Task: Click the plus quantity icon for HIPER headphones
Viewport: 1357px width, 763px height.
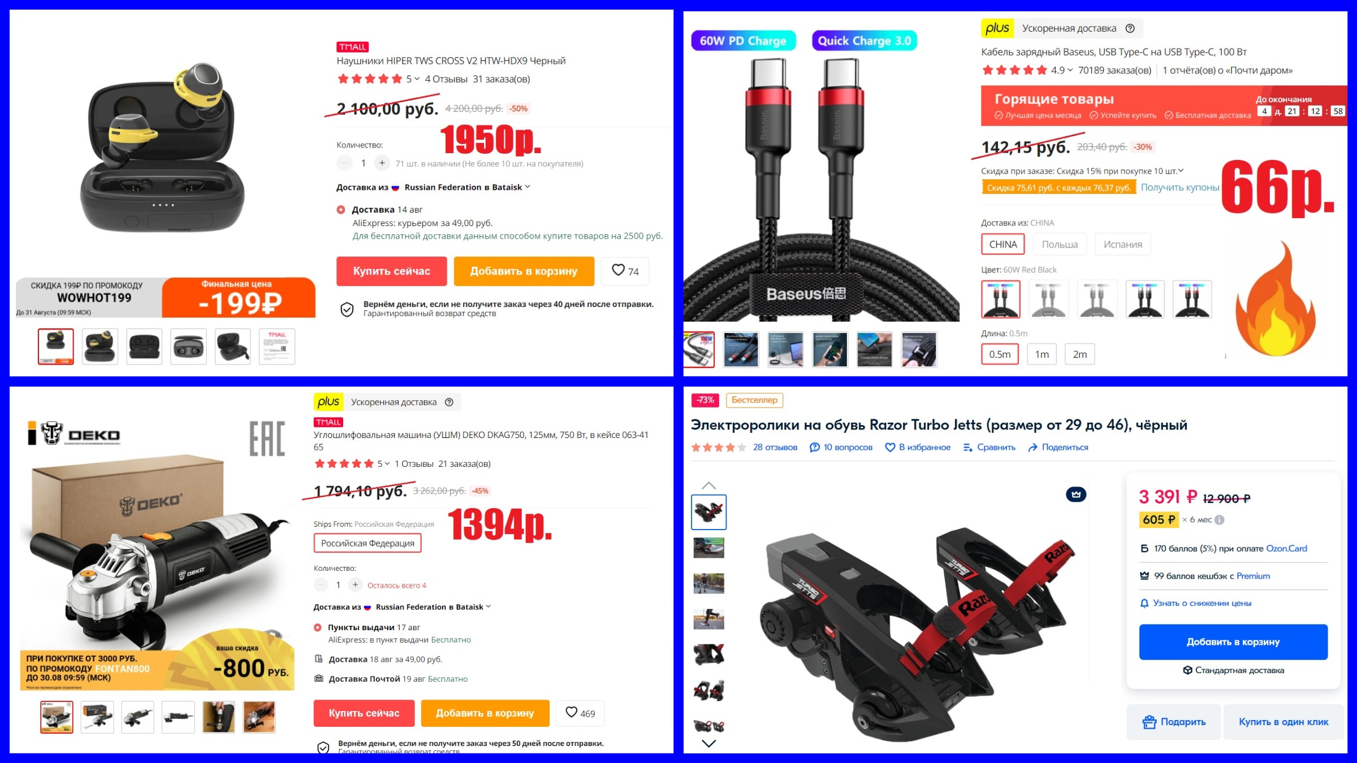Action: pyautogui.click(x=382, y=163)
